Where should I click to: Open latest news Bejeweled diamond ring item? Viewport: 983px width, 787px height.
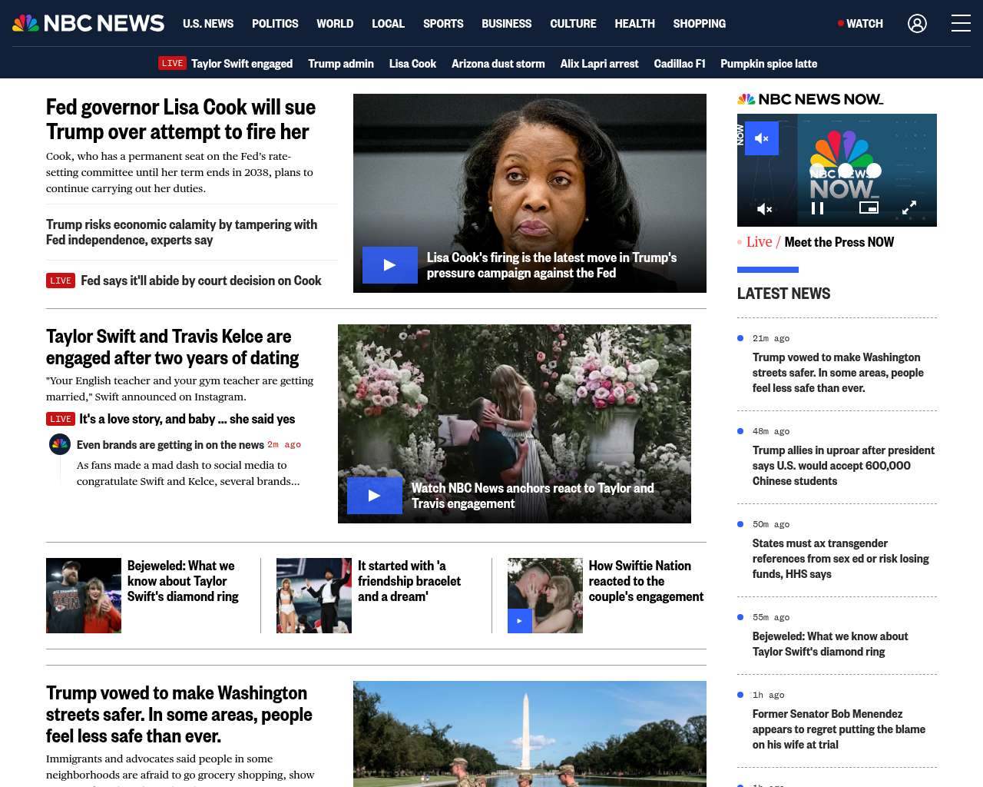(830, 644)
